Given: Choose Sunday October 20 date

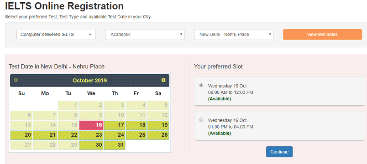Looking at the screenshot, I should point(21,135).
